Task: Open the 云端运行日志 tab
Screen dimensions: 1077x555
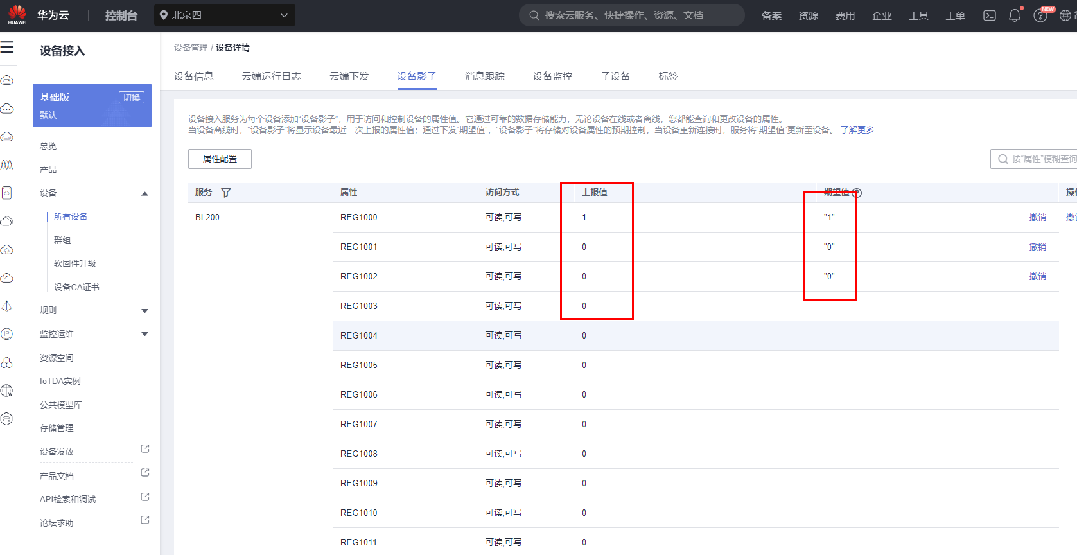Action: tap(271, 76)
